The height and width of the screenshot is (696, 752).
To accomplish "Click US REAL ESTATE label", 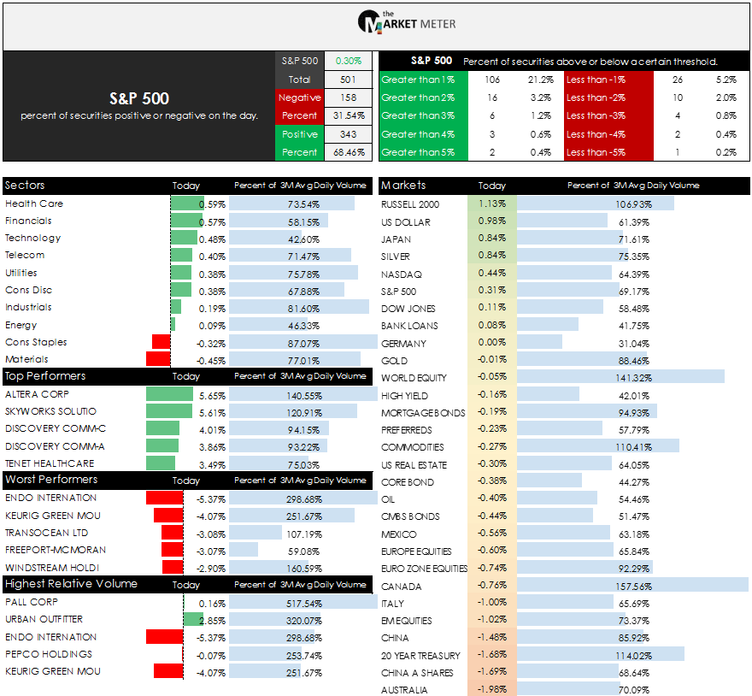I will (414, 465).
